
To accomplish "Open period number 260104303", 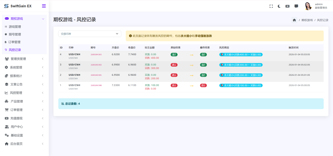I will pyautogui.click(x=96, y=55).
